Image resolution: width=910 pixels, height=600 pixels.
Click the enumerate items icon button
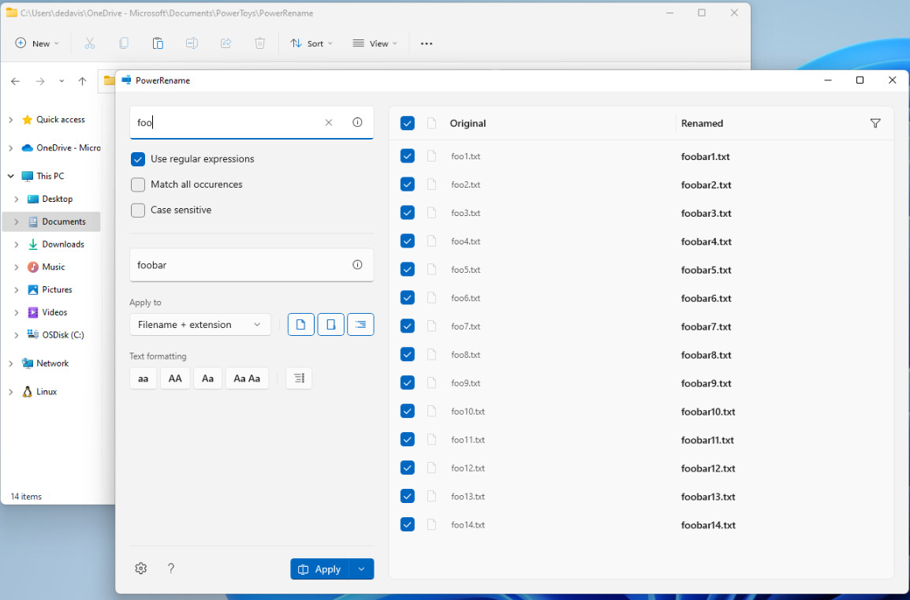coord(299,378)
